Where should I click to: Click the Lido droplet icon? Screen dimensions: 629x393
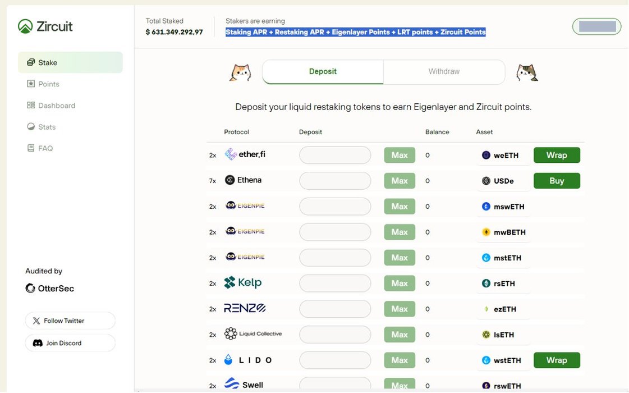228,360
